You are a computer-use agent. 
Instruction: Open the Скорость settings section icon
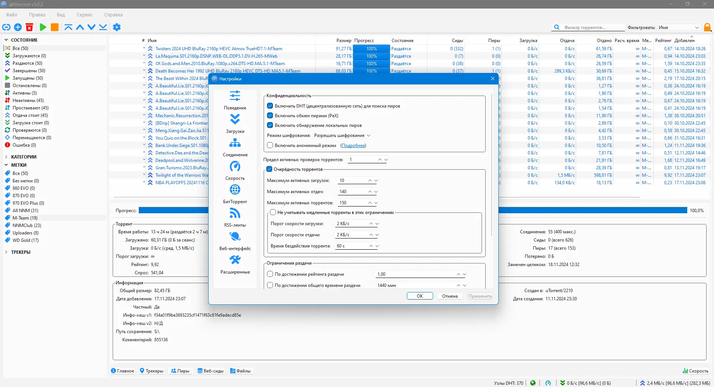pos(235,166)
